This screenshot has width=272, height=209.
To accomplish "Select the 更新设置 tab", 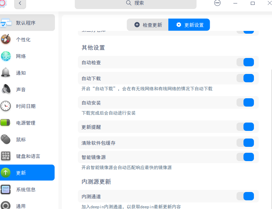I will [189, 25].
